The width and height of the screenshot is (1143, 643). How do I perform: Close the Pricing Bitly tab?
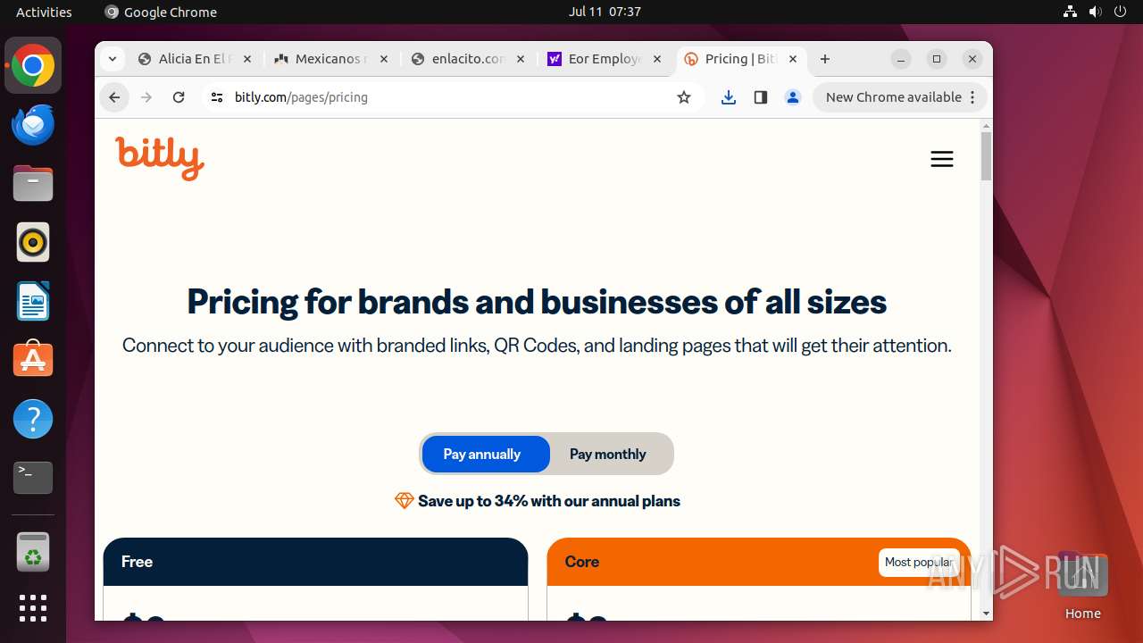[793, 59]
